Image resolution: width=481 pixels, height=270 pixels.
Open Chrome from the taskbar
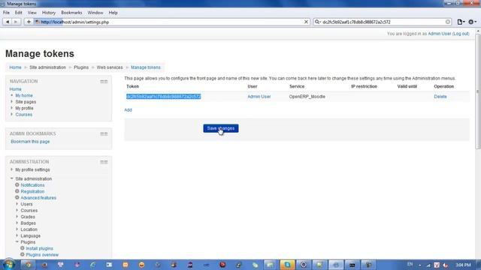(x=28, y=265)
